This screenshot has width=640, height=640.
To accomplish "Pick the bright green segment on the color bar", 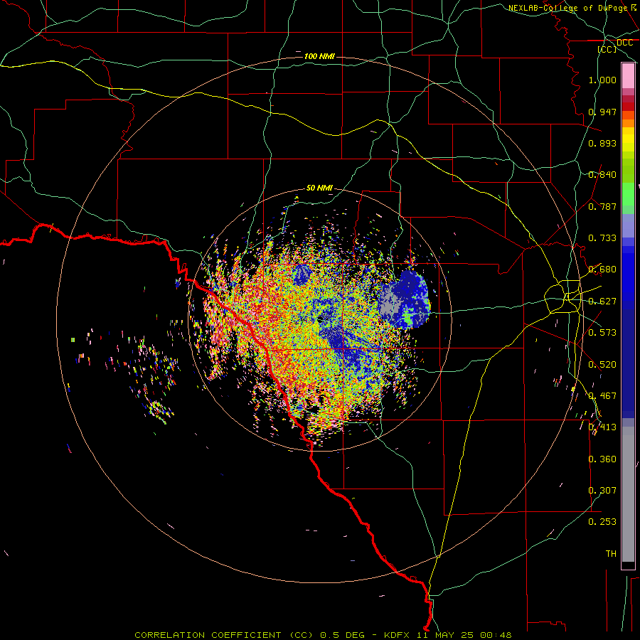I will 628,194.
